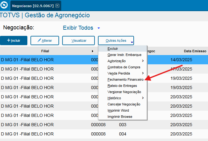Click the TOTVS logo icon

click(4, 5)
